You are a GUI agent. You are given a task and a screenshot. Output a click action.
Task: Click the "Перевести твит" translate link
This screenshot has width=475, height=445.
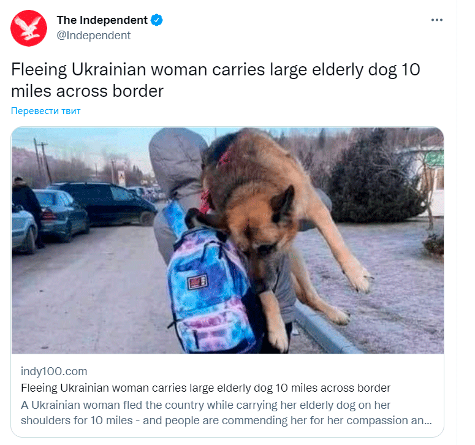tap(46, 111)
